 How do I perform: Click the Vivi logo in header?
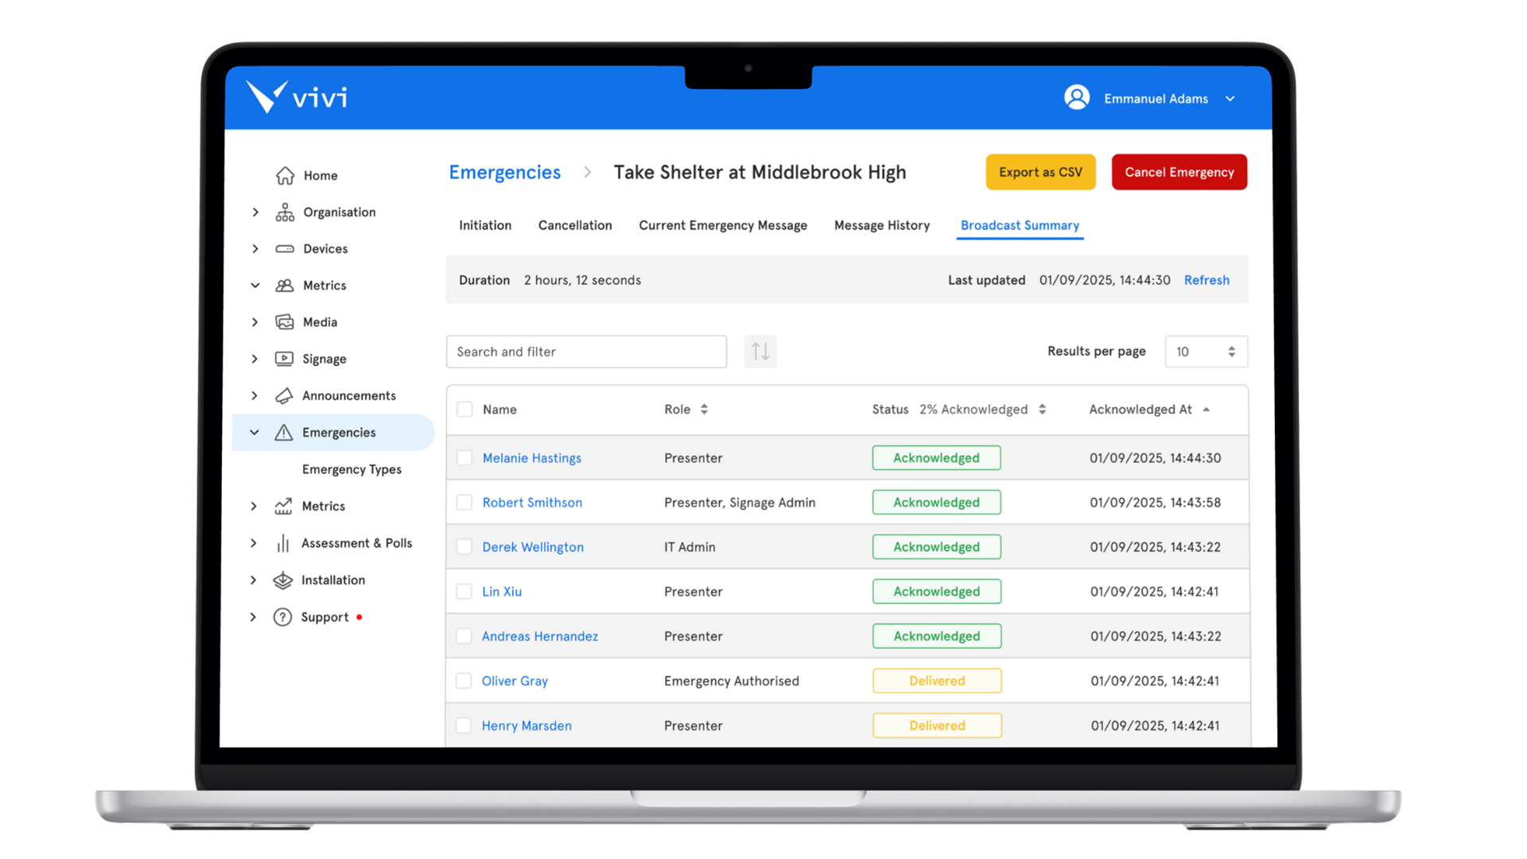(x=296, y=97)
